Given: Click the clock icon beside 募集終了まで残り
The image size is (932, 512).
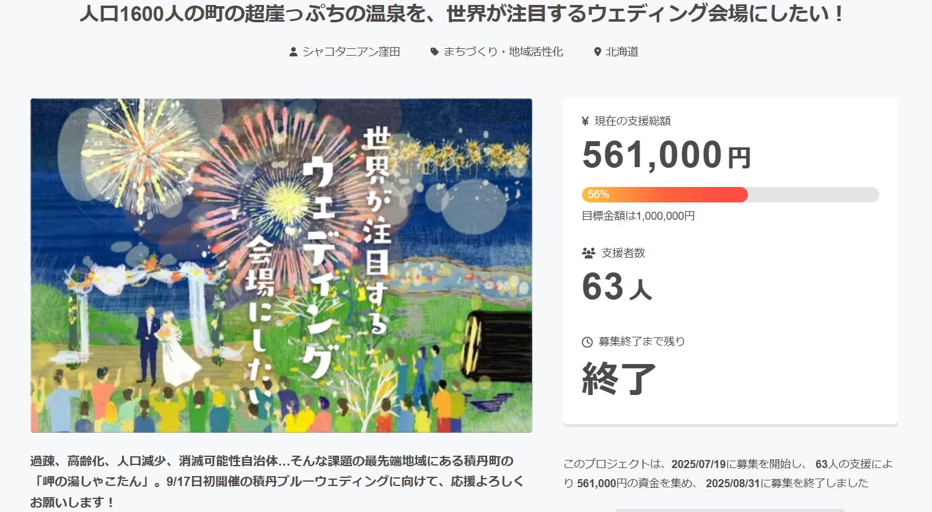Looking at the screenshot, I should click(x=587, y=342).
